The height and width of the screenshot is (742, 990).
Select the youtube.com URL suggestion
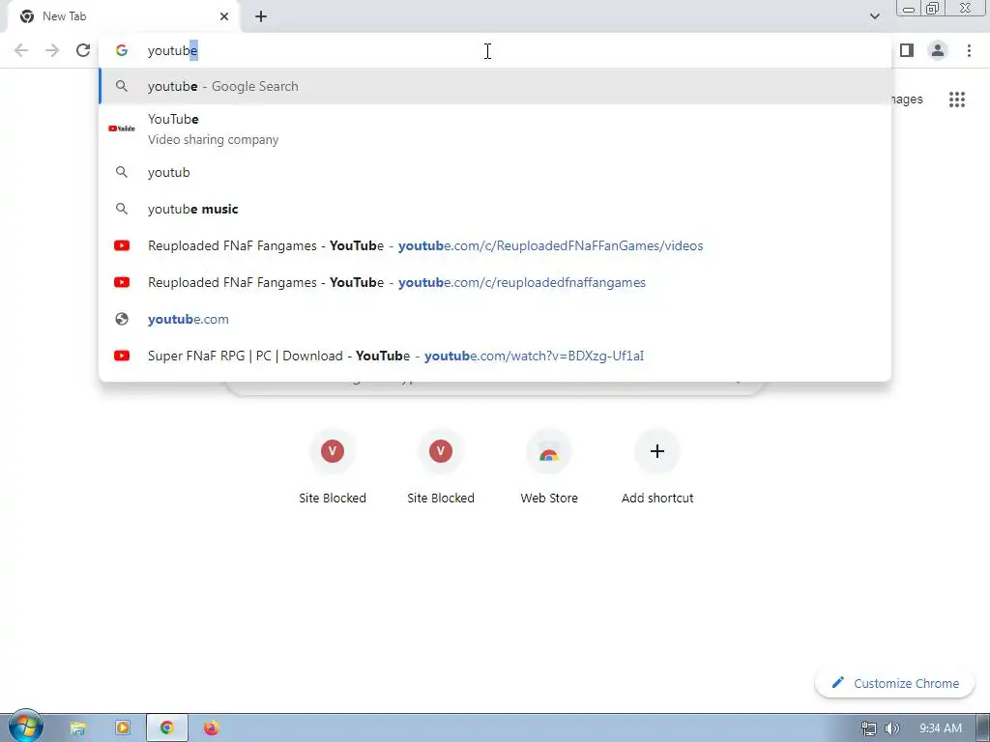tap(495, 319)
